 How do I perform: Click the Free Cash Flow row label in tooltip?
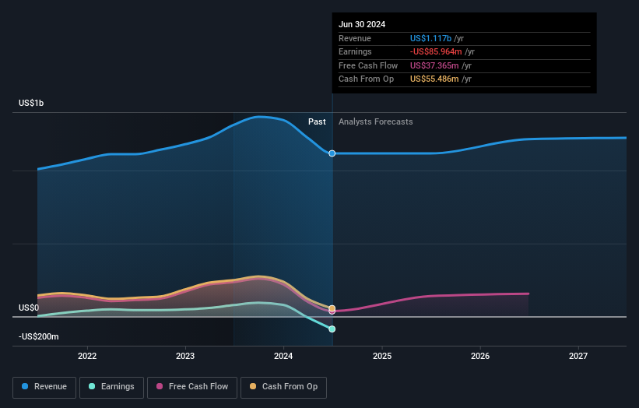[368, 65]
